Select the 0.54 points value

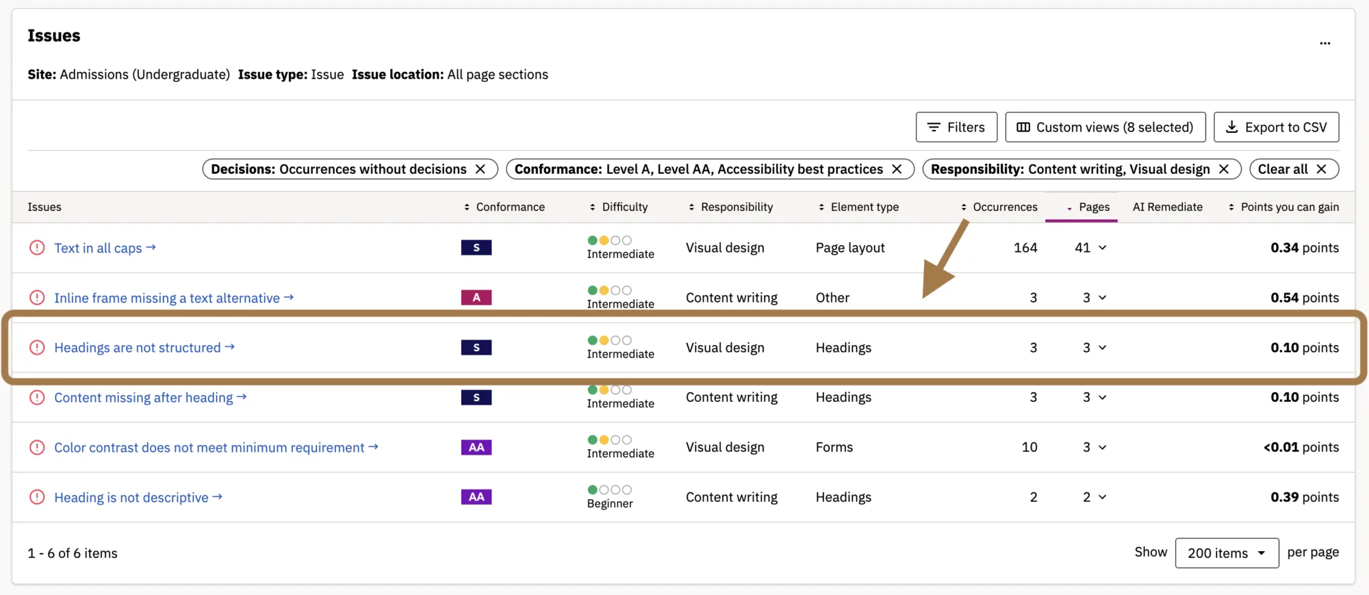click(1305, 298)
